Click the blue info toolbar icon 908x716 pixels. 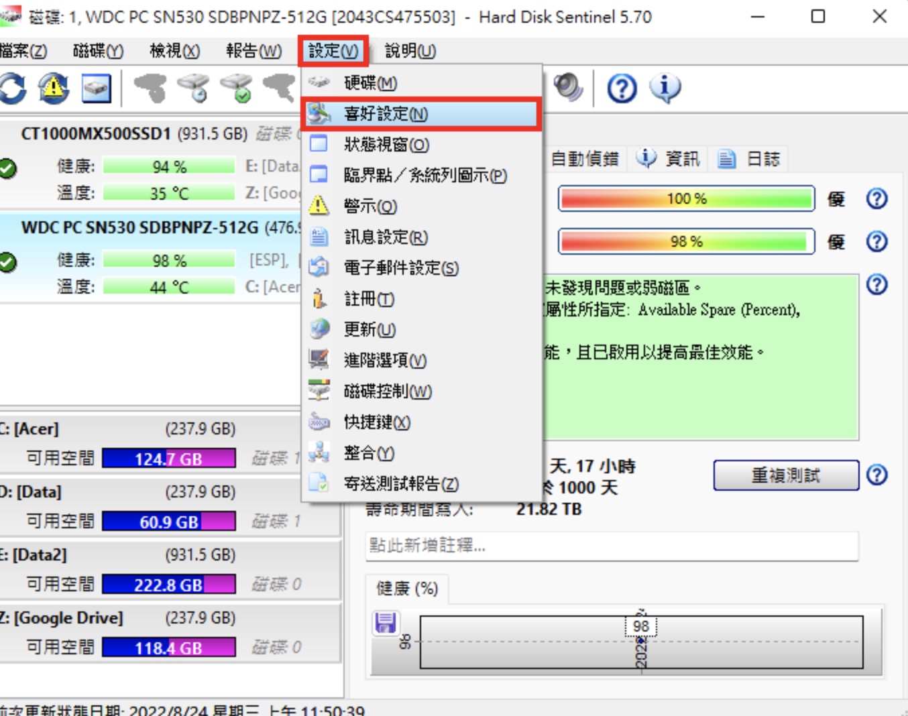(665, 88)
